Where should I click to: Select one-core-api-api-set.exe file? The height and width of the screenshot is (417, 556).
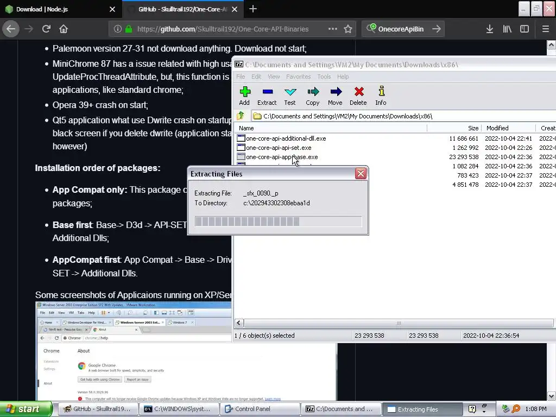tap(279, 148)
